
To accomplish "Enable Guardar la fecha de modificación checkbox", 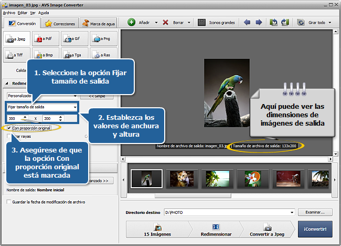I will (x=8, y=202).
